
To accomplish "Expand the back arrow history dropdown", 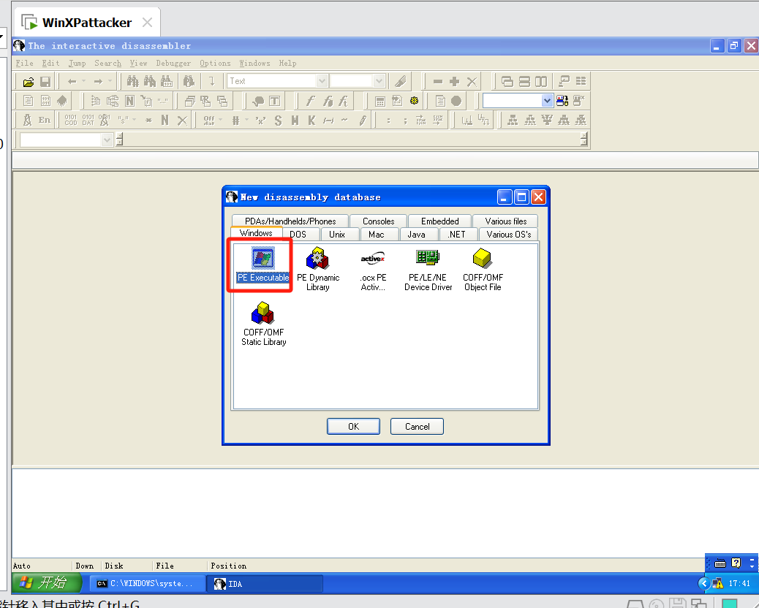I will pos(84,81).
